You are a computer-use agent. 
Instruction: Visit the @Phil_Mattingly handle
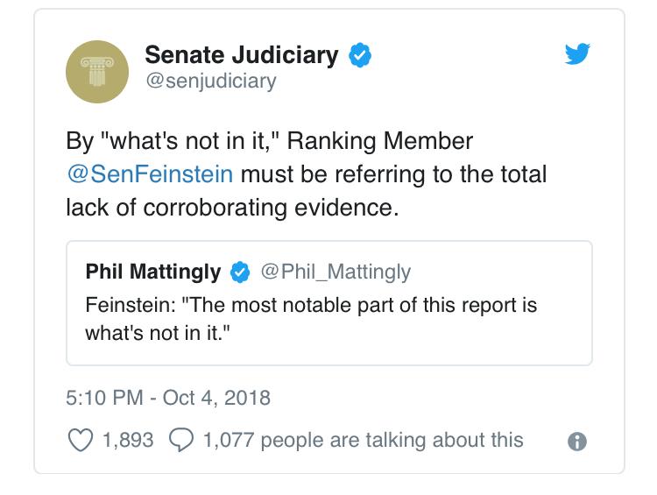336,272
